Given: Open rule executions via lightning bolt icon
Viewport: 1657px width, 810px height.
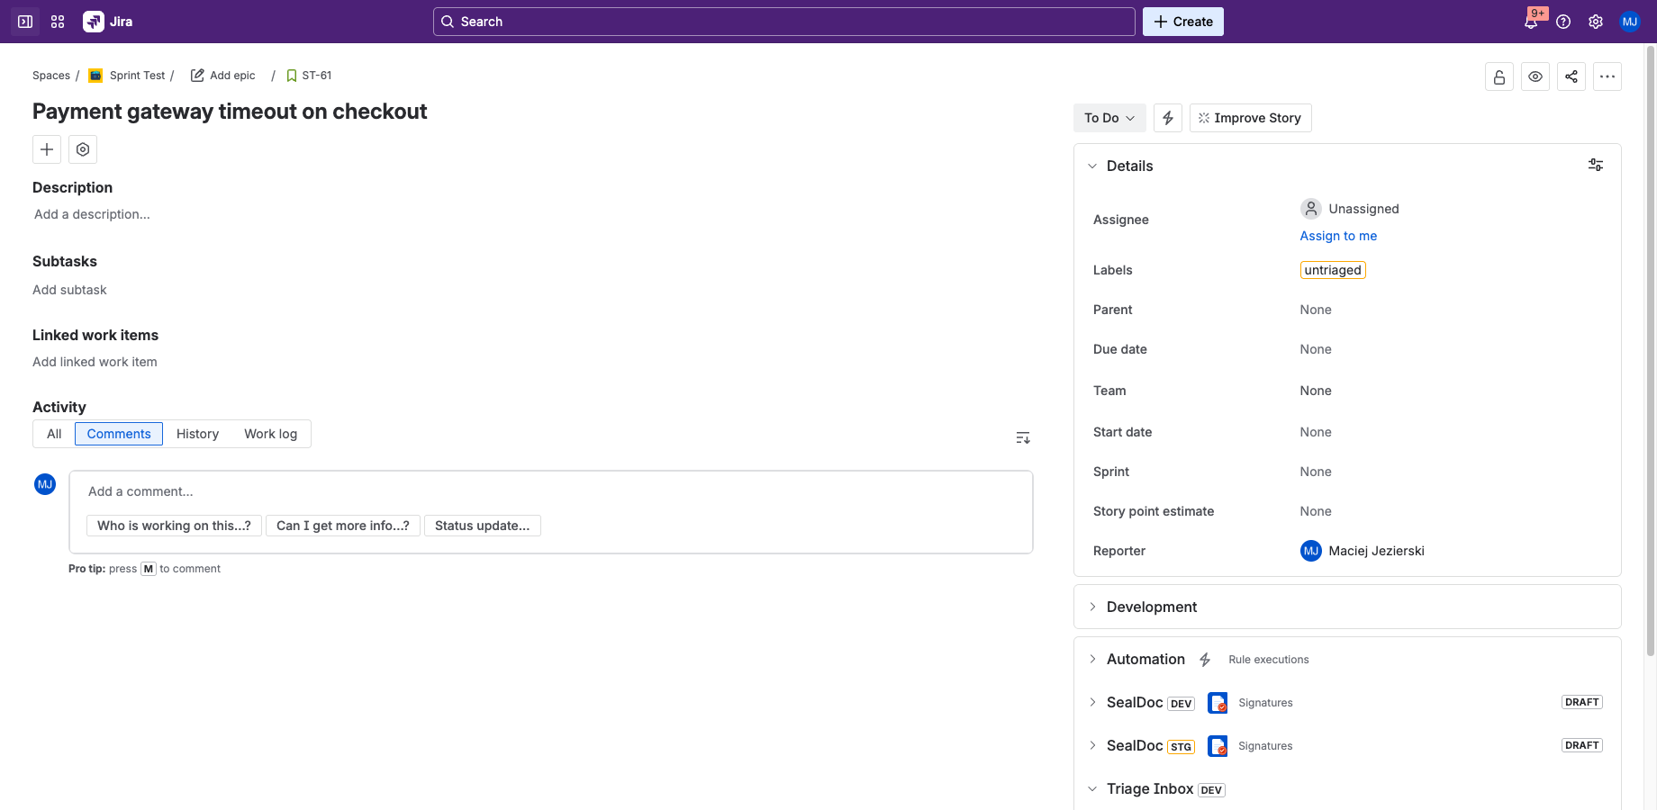Looking at the screenshot, I should [1205, 659].
